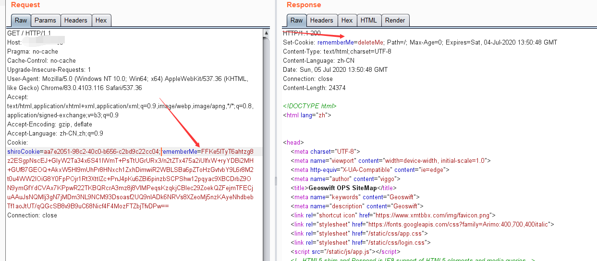Open the Headers tab in Response pane
597x261 pixels.
tap(322, 20)
